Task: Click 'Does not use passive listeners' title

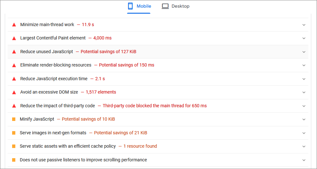Action: click(83, 160)
